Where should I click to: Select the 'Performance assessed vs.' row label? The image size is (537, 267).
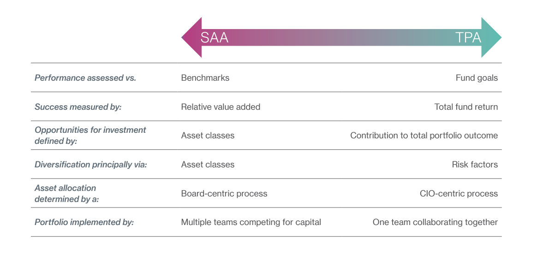point(85,78)
